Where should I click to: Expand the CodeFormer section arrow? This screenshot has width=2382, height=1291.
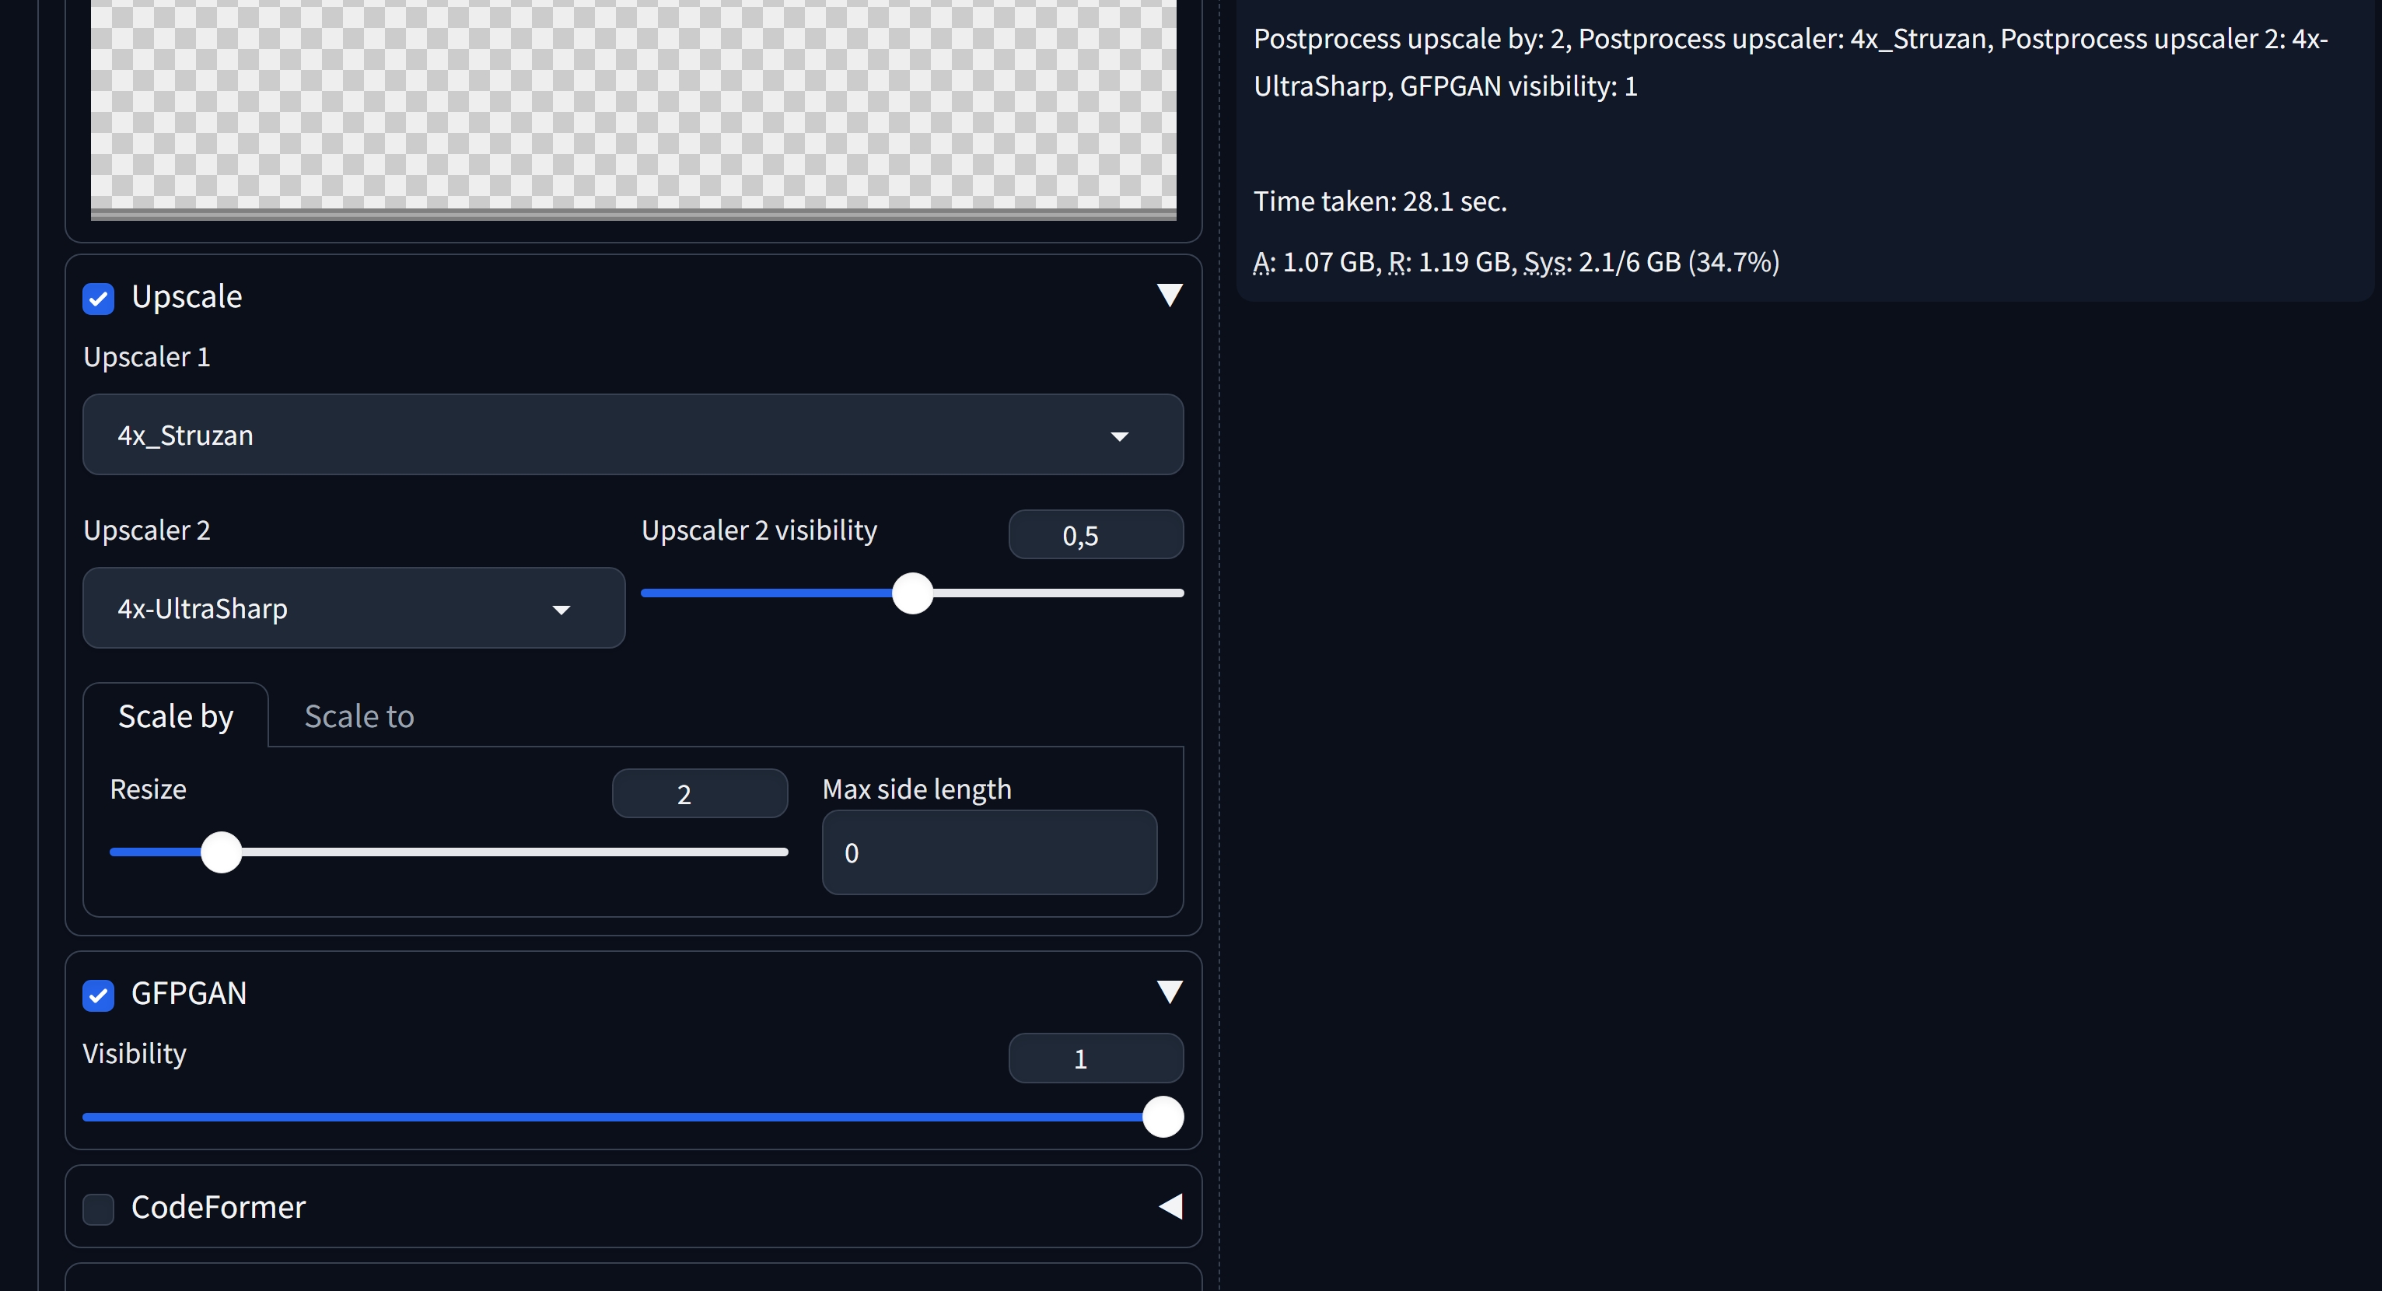pyautogui.click(x=1170, y=1206)
